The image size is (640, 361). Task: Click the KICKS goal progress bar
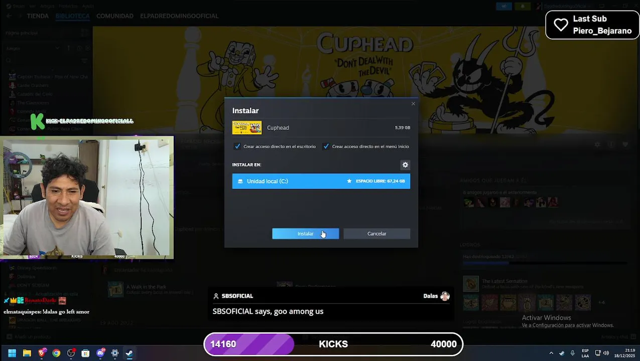coord(333,344)
